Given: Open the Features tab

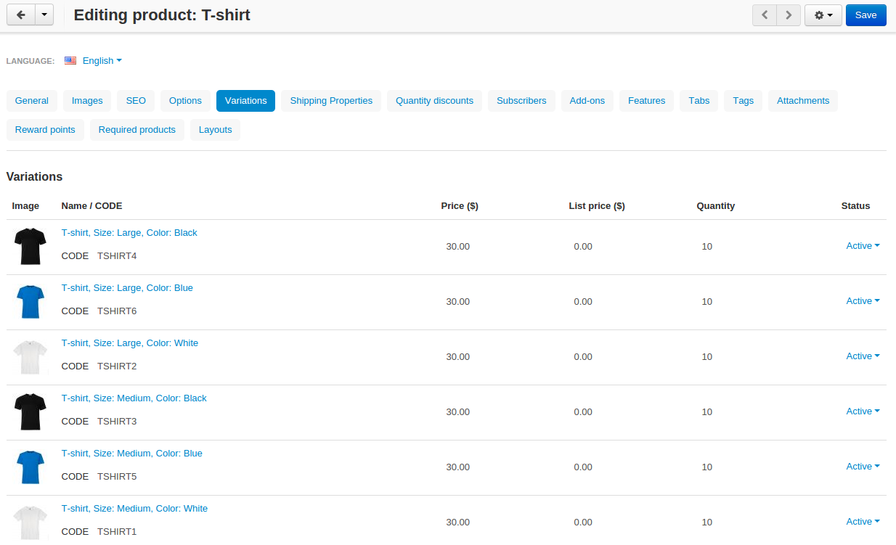Looking at the screenshot, I should point(647,101).
